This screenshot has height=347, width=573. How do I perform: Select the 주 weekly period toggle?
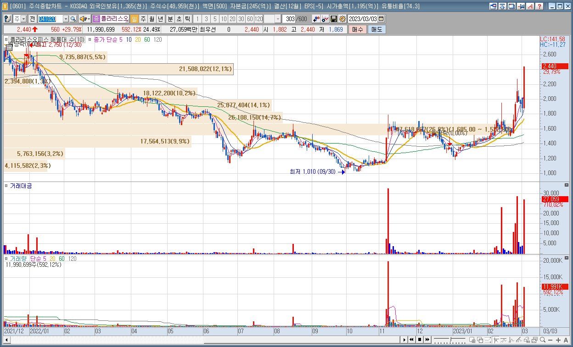(x=143, y=19)
